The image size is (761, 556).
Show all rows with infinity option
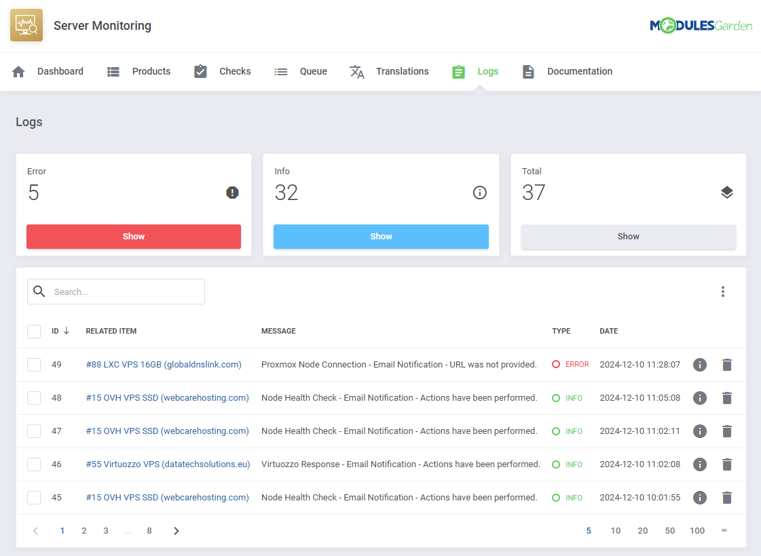pyautogui.click(x=724, y=531)
